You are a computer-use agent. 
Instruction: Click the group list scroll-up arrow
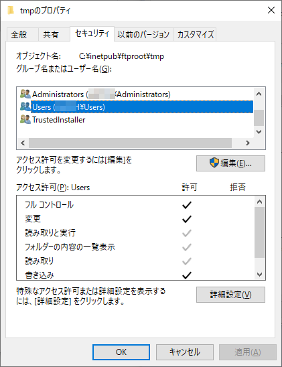[259, 94]
